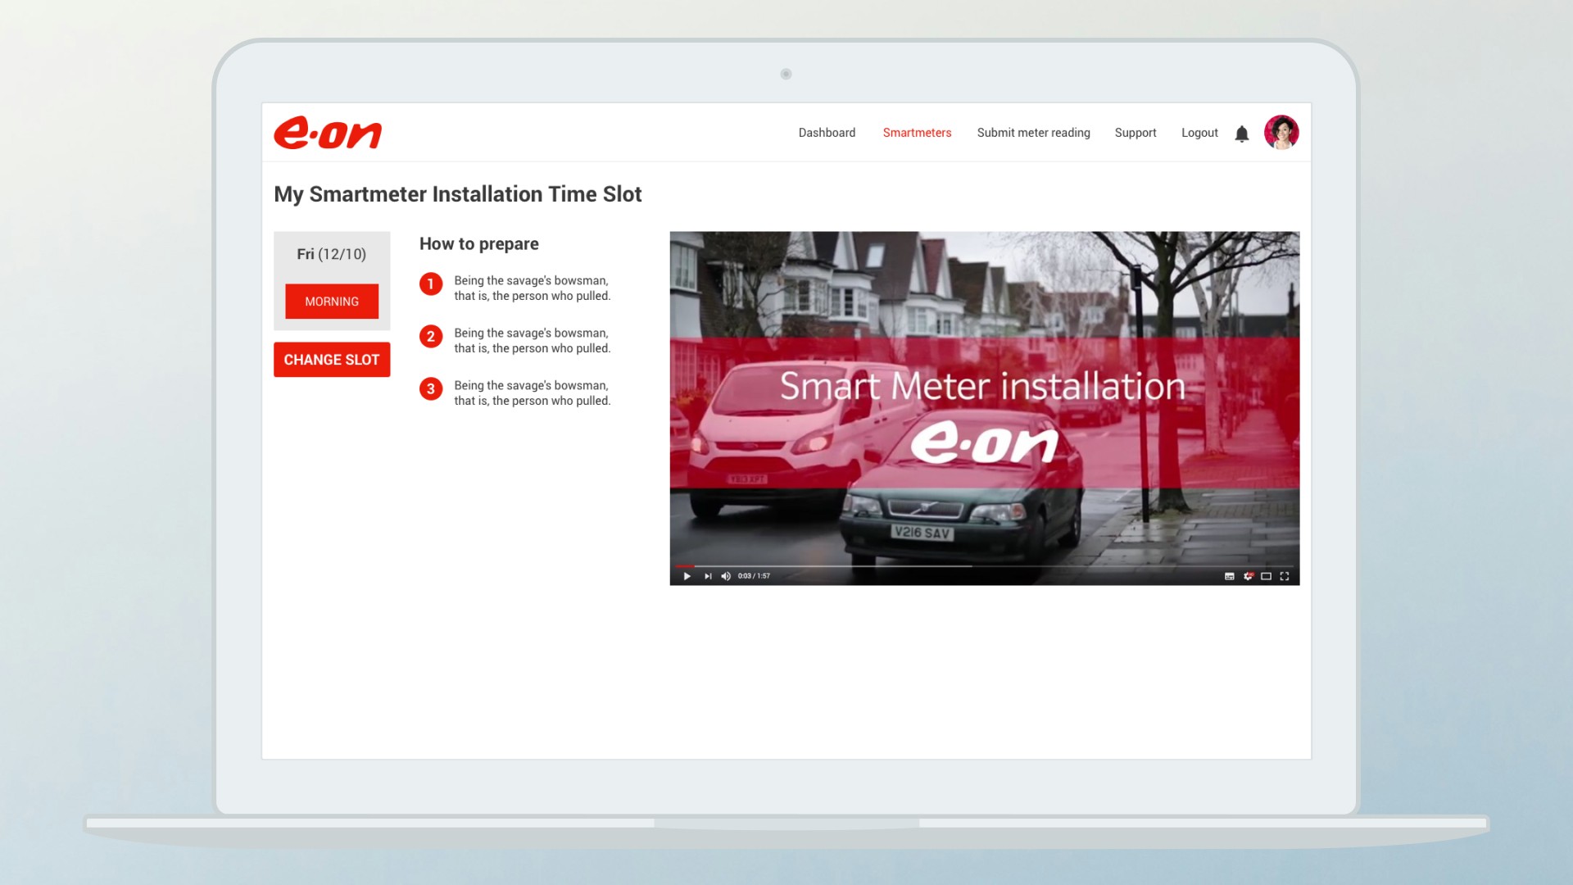Click the E.ON logo in header
The image size is (1573, 885).
point(328,133)
